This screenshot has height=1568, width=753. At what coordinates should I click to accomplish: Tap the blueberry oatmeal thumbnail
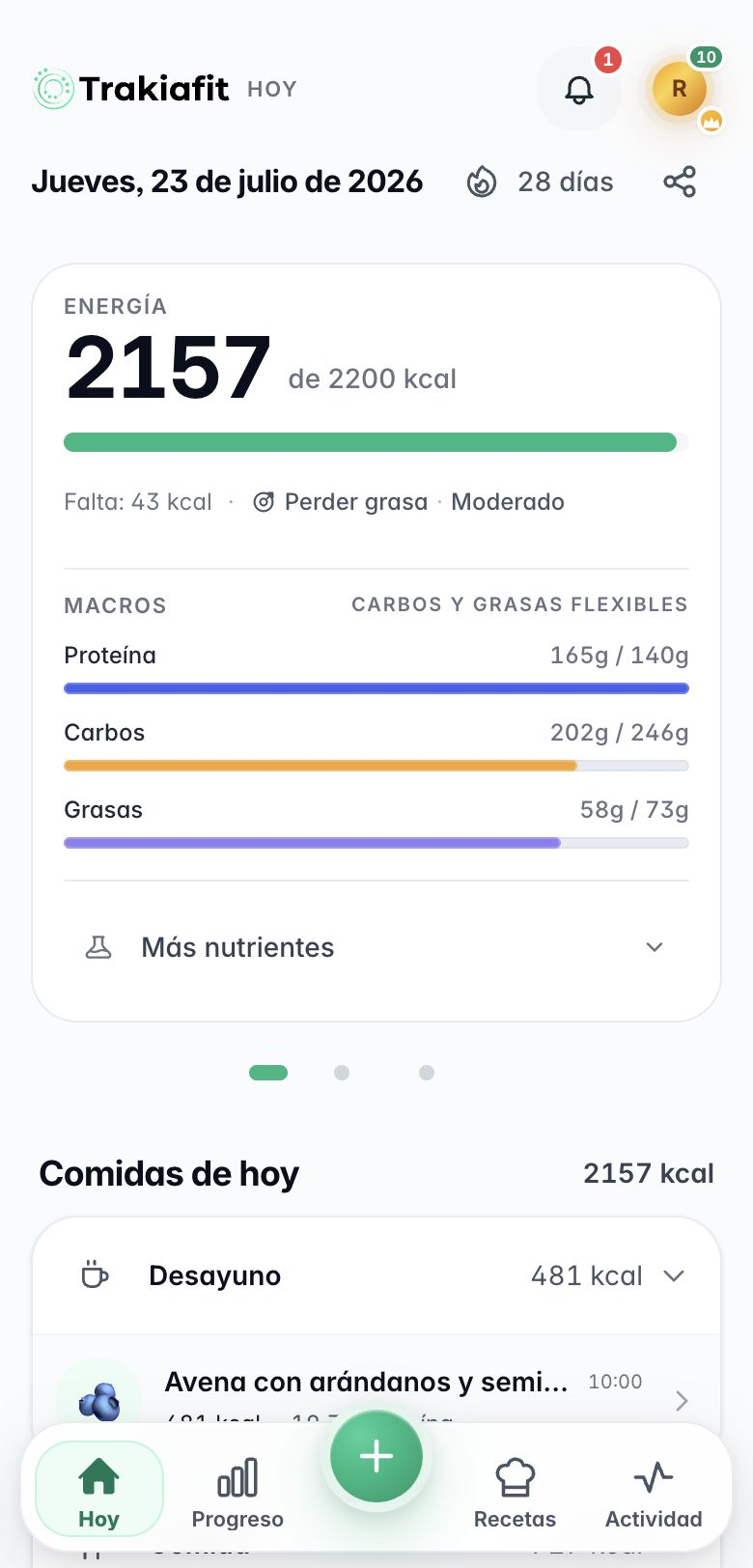[98, 1399]
